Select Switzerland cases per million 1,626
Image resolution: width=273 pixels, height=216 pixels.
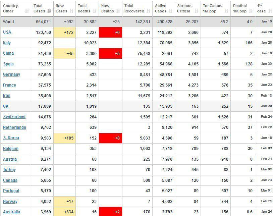(x=223, y=117)
